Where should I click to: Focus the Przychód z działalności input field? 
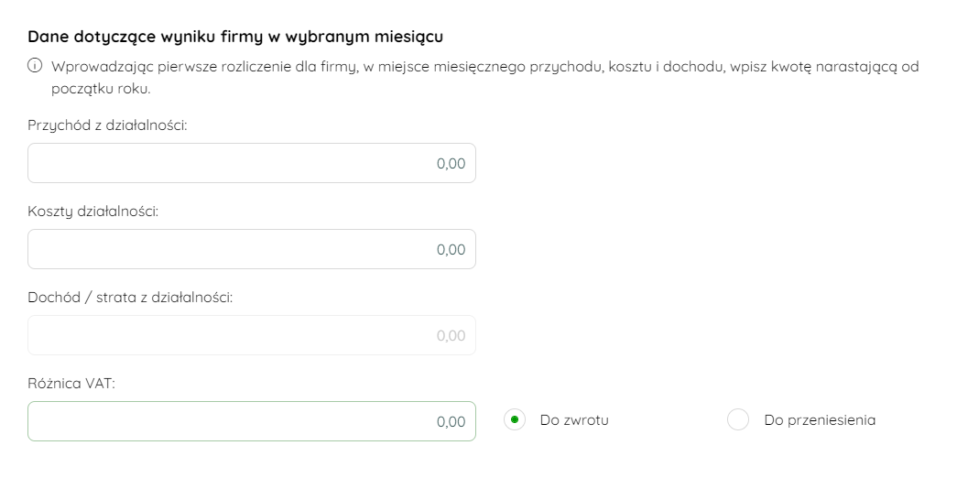click(252, 163)
